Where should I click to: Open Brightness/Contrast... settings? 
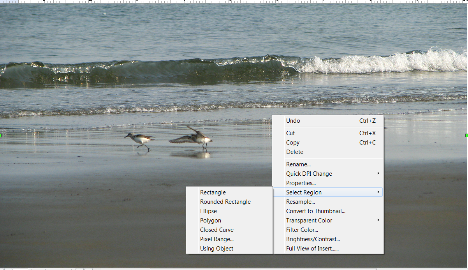tap(328, 239)
